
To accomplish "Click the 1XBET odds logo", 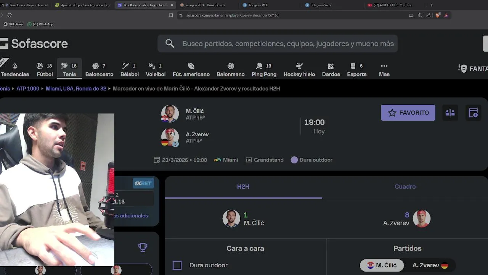I will point(143,183).
